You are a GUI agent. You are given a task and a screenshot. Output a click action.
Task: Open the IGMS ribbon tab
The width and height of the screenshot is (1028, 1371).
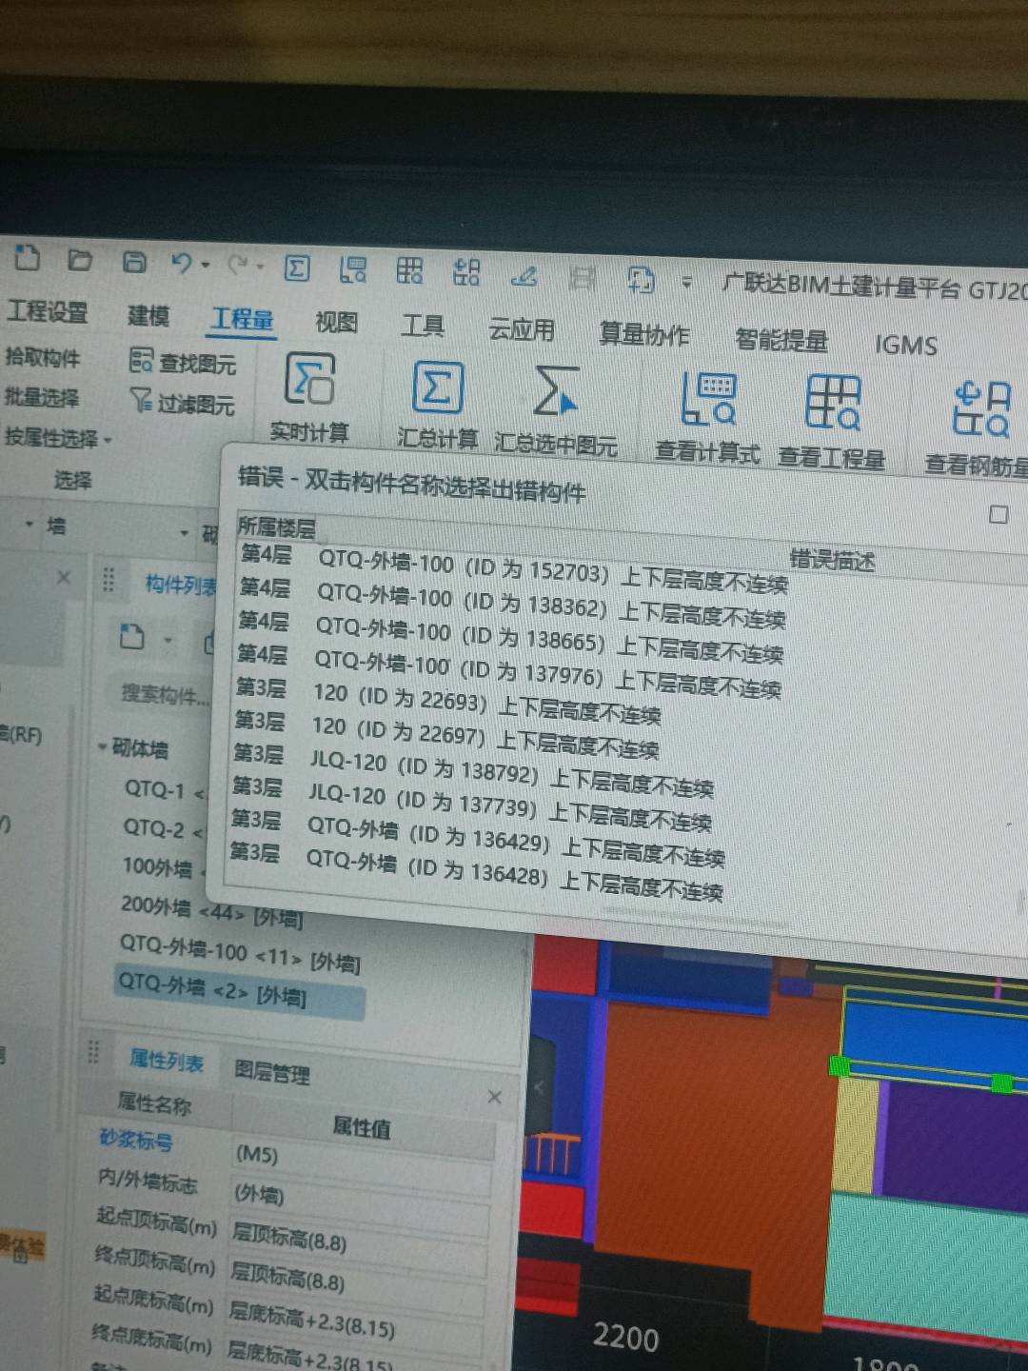905,344
